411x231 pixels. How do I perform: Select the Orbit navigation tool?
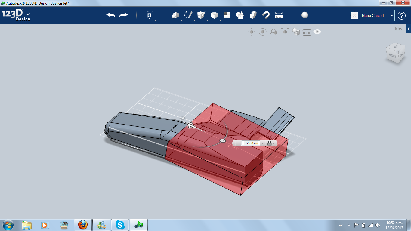263,32
